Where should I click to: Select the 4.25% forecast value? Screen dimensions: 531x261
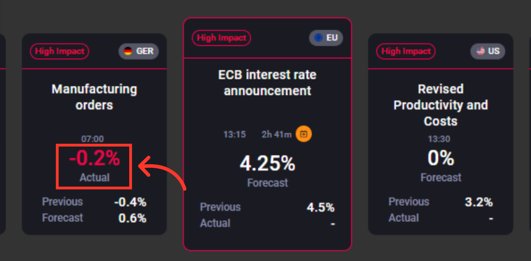[267, 163]
